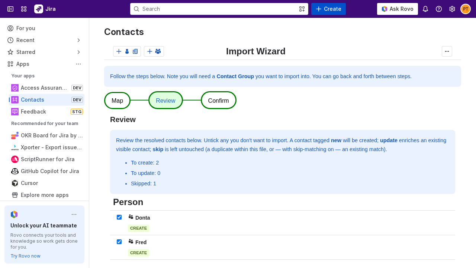Click the CREATE tag under Fred

(x=138, y=253)
